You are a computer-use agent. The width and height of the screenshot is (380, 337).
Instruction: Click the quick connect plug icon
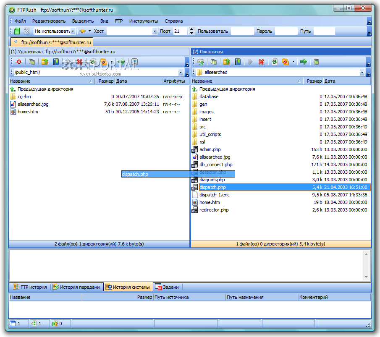click(83, 31)
